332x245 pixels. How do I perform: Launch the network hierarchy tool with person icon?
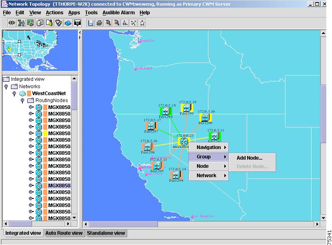(21, 23)
